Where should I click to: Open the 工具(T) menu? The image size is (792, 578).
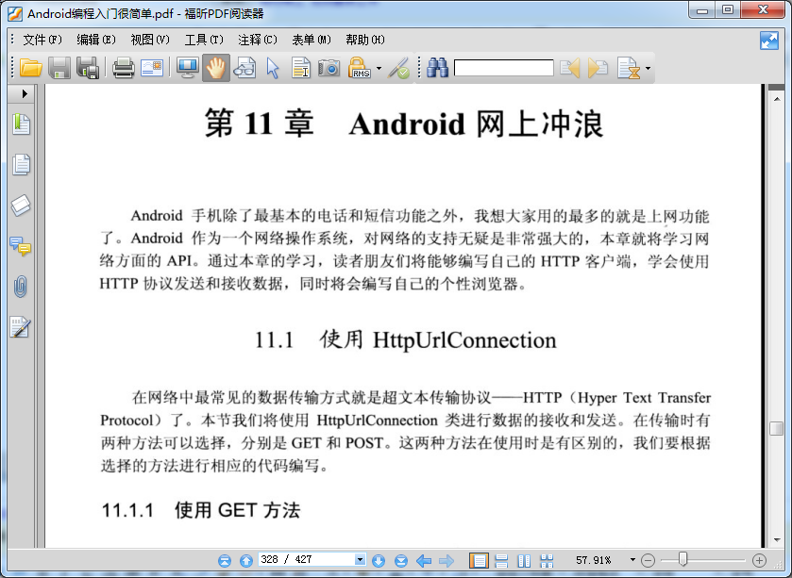[x=204, y=40]
